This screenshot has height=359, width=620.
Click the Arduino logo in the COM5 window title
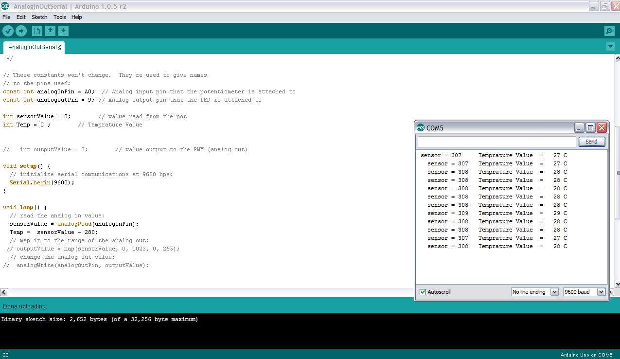421,128
